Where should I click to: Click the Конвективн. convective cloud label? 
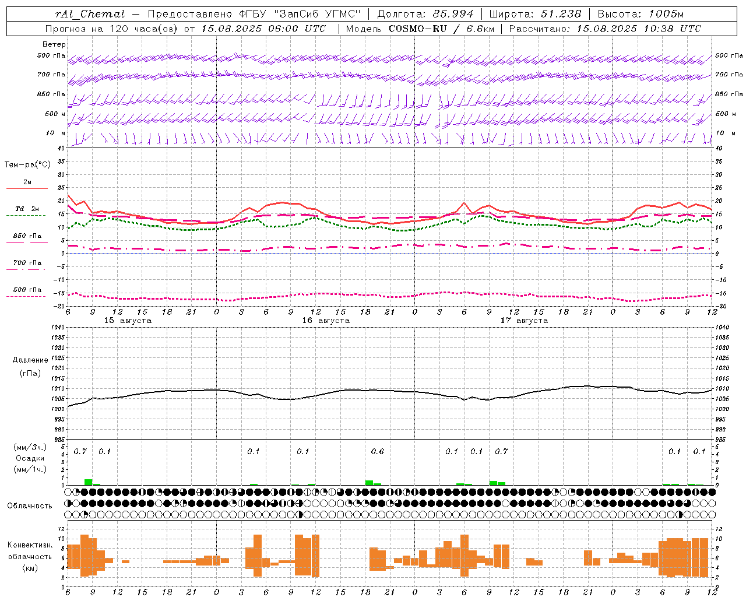pyautogui.click(x=30, y=545)
